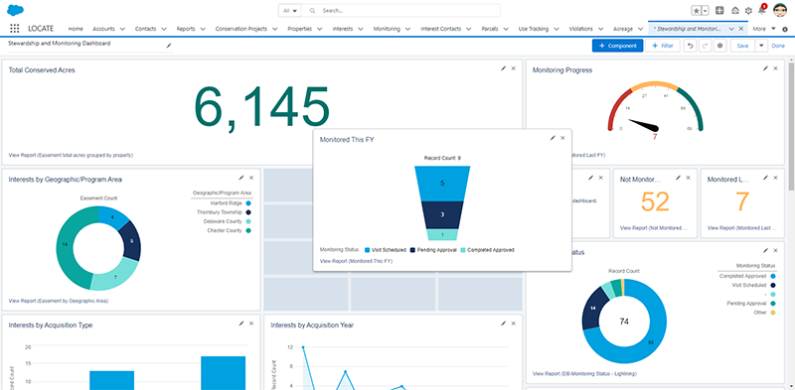This screenshot has width=795, height=390.
Task: Save the dashboard
Action: 742,46
